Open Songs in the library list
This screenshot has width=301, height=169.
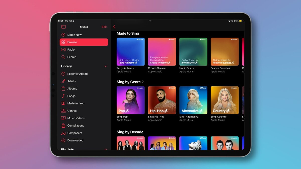pyautogui.click(x=84, y=96)
